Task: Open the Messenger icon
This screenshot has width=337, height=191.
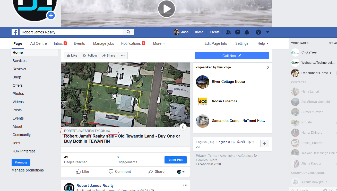Action: tap(238, 32)
